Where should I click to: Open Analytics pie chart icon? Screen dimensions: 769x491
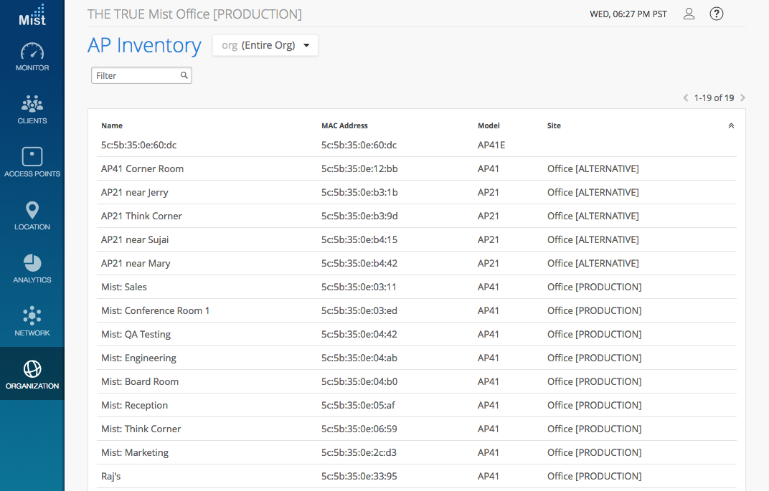click(32, 263)
